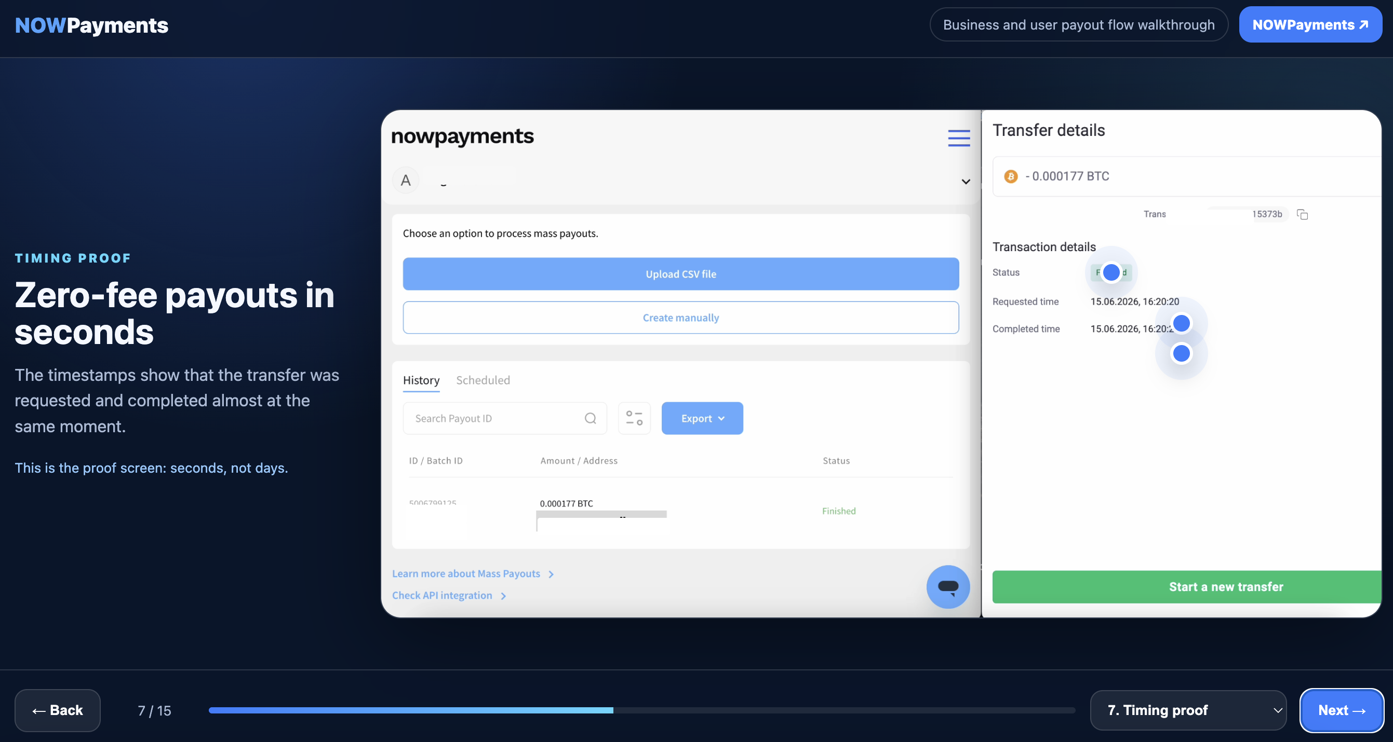Open the payout filter settings icon
The width and height of the screenshot is (1393, 742).
pos(634,418)
